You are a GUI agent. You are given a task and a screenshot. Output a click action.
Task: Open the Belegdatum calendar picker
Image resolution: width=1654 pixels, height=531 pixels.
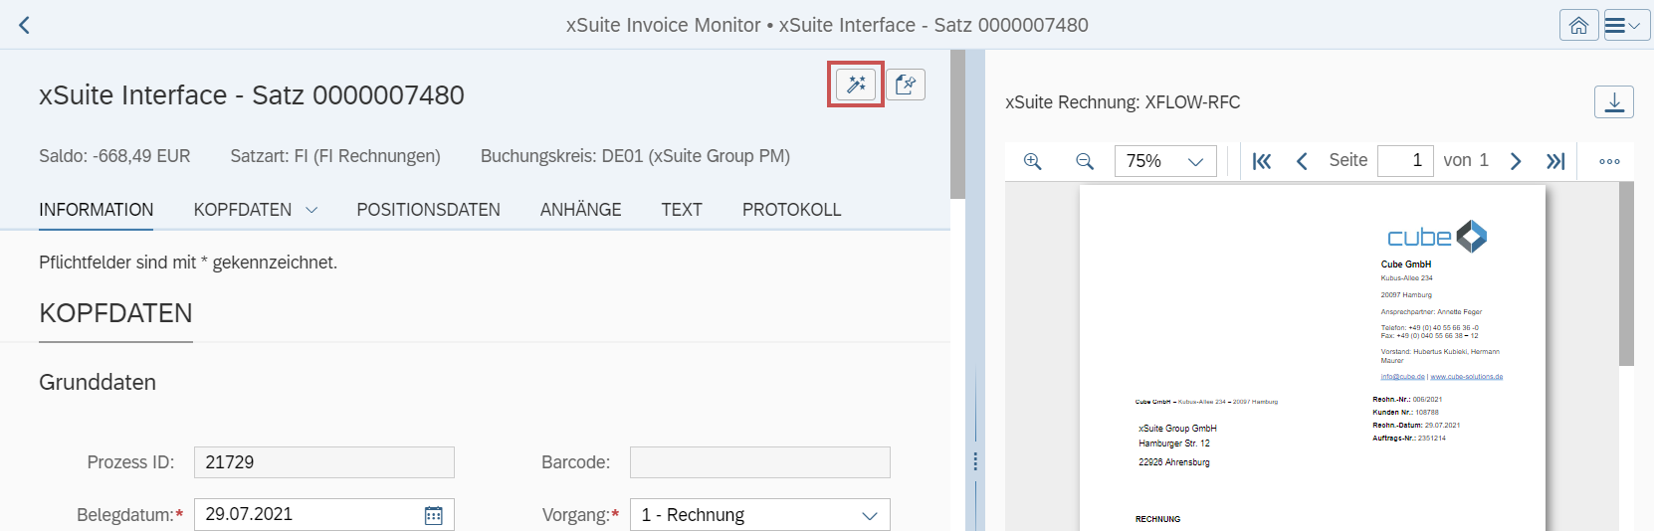pyautogui.click(x=434, y=515)
